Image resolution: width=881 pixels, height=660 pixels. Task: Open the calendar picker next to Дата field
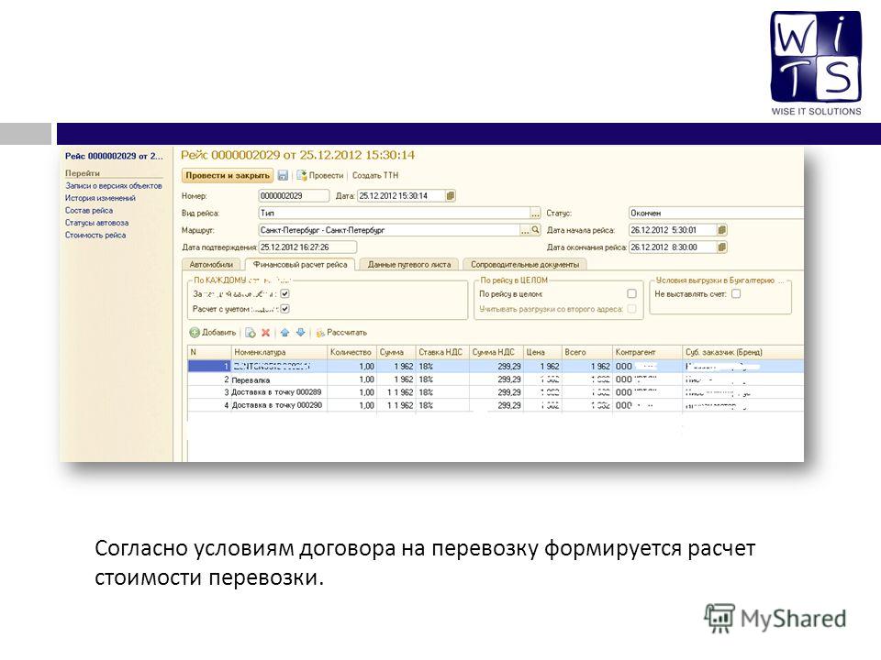click(x=450, y=196)
